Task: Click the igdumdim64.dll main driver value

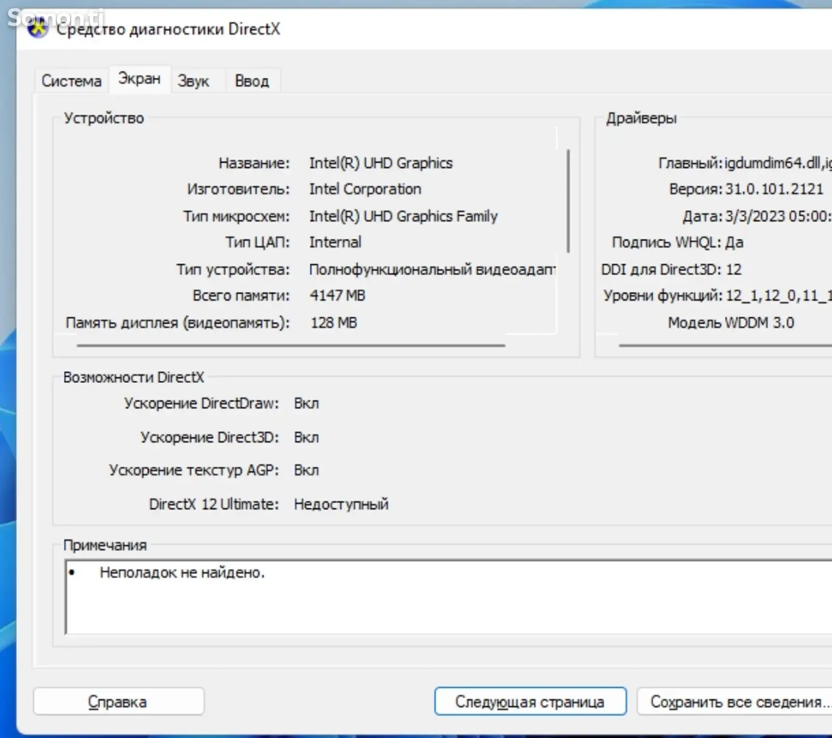Action: [778, 163]
